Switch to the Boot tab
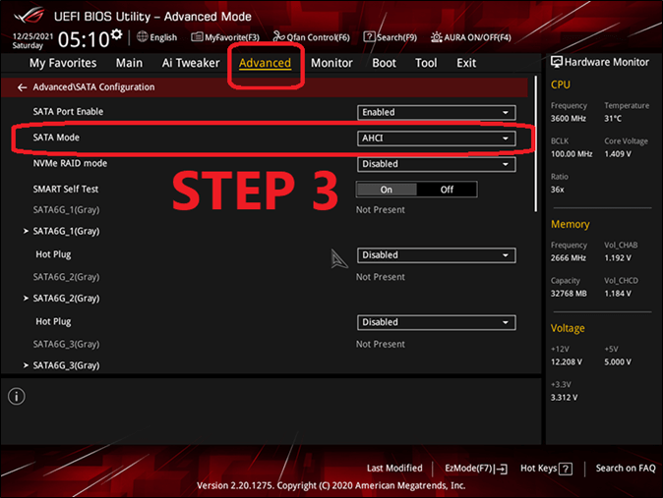 [x=384, y=63]
